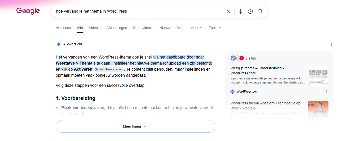This screenshot has width=363, height=141.
Task: Search by image with the Lens icon
Action: pyautogui.click(x=250, y=11)
